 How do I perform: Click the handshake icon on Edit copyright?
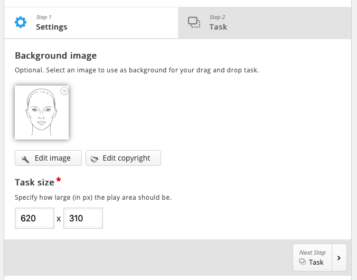click(94, 159)
